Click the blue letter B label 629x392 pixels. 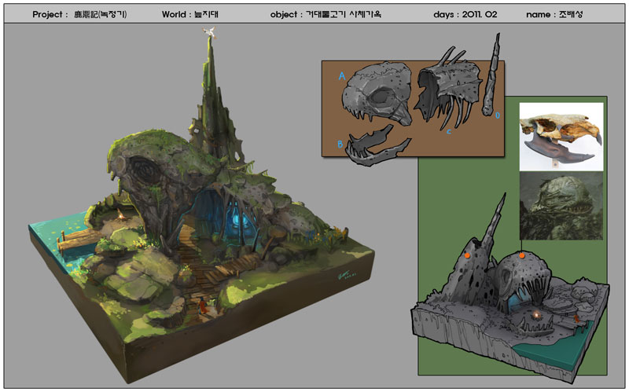point(340,144)
